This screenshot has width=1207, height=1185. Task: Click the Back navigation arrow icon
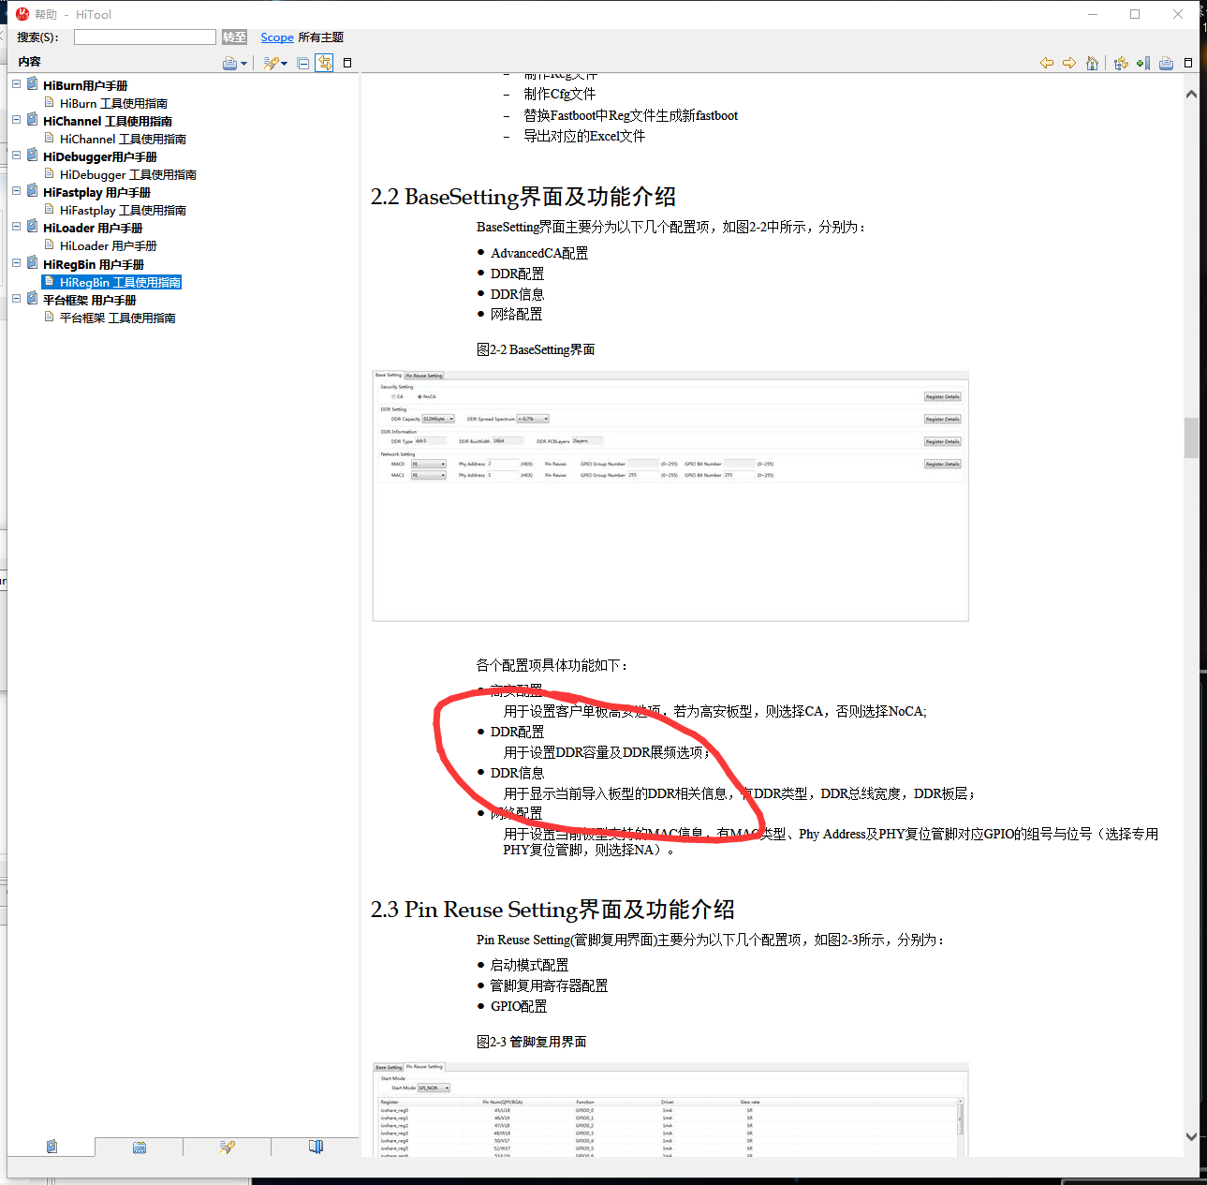pos(1047,63)
